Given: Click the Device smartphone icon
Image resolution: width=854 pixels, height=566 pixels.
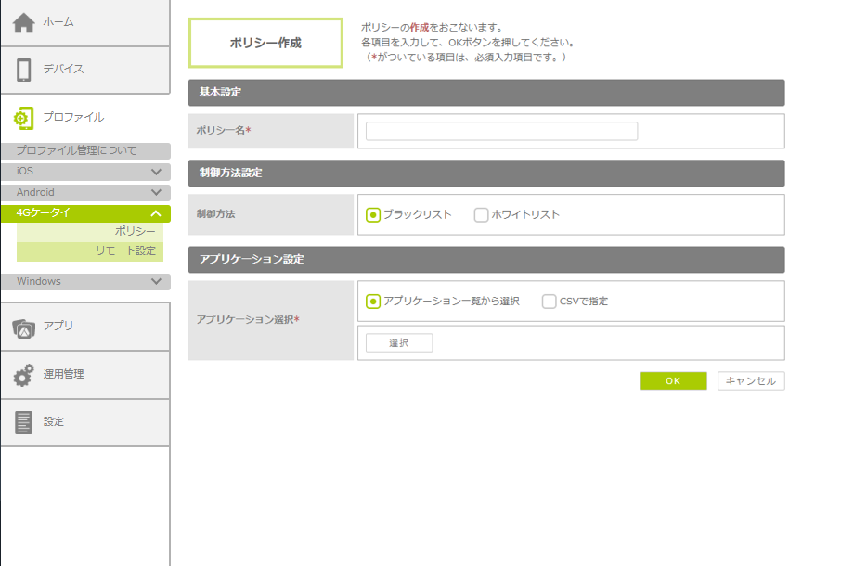Looking at the screenshot, I should [x=24, y=70].
